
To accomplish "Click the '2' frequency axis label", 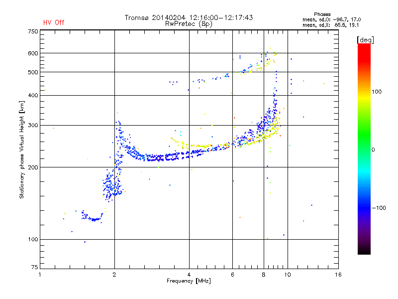I will (x=114, y=275).
